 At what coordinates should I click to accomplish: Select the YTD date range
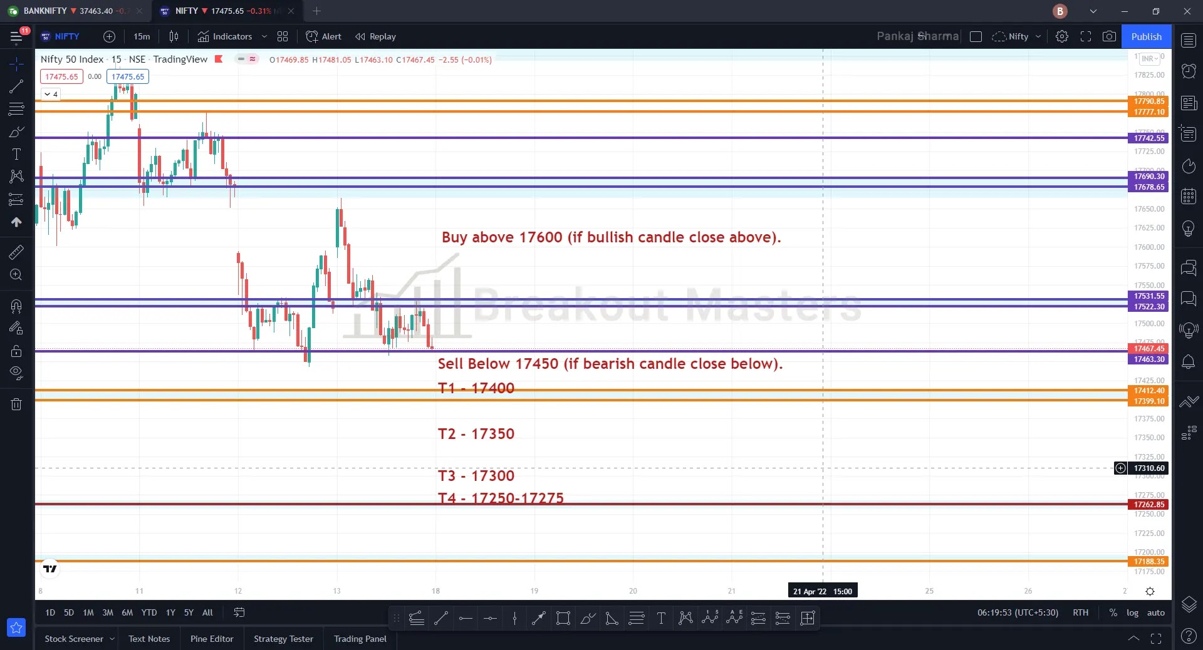tap(149, 613)
